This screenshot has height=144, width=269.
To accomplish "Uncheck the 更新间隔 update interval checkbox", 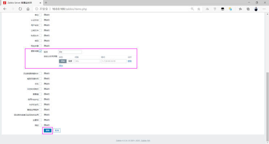I will (x=40, y=51).
